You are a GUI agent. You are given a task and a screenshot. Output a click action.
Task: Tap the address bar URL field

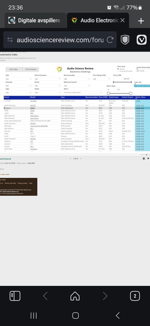tap(60, 40)
